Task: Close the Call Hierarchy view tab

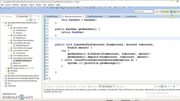Action: pos(114,86)
